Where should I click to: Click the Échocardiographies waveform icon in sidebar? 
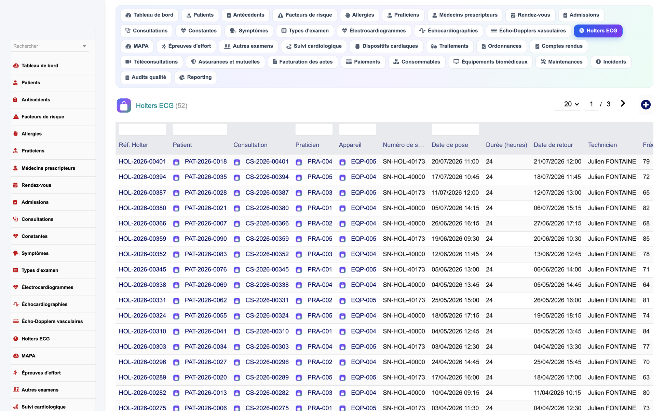16,304
